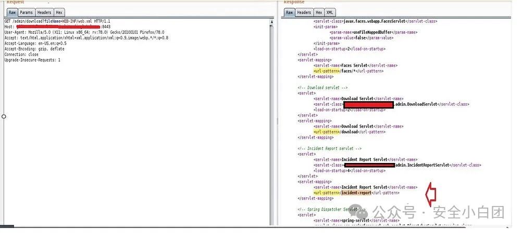The height and width of the screenshot is (233, 521).
Task: Click the Incident Report servlet comment line
Action: coord(330,148)
